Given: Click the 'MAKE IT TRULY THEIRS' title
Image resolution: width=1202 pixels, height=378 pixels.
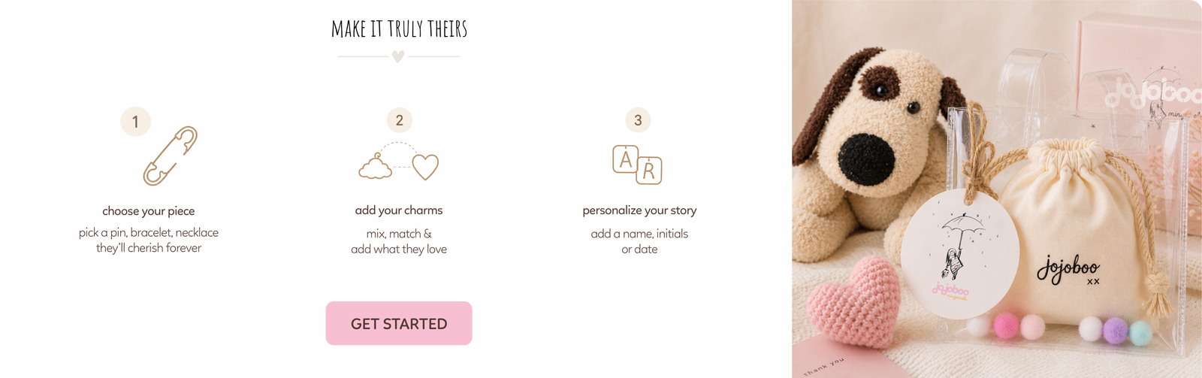Looking at the screenshot, I should point(399,29).
